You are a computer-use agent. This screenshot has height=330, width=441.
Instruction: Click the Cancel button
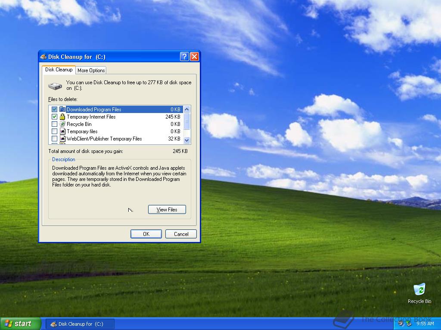coord(181,234)
